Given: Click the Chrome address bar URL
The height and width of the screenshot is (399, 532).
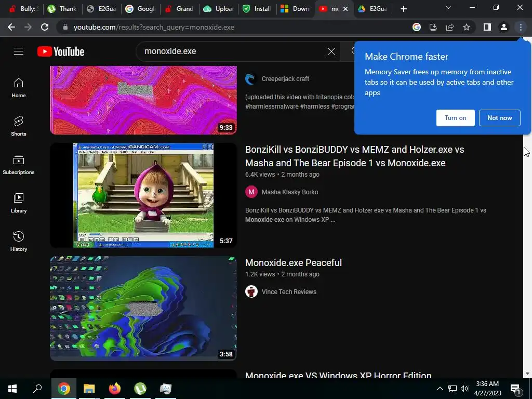Looking at the screenshot, I should coord(154,27).
